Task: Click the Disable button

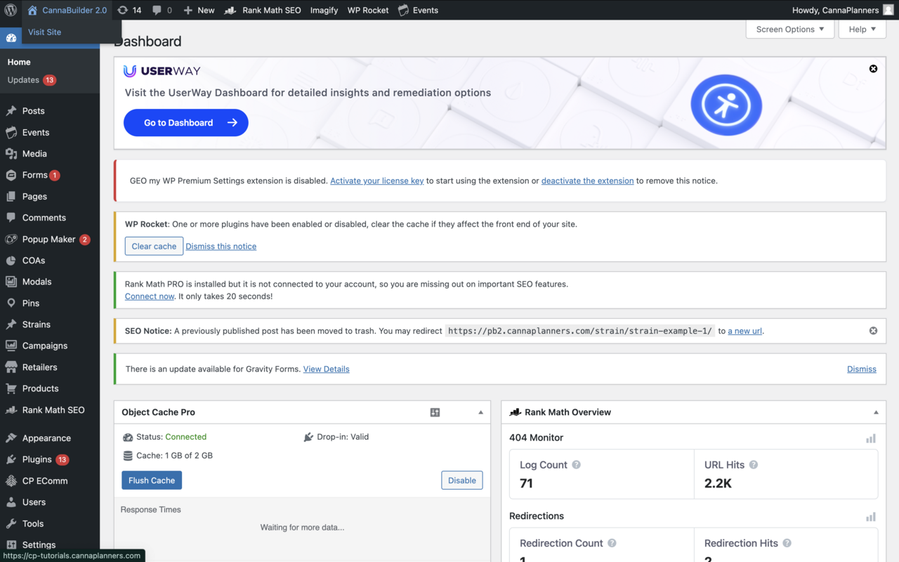Action: click(462, 481)
